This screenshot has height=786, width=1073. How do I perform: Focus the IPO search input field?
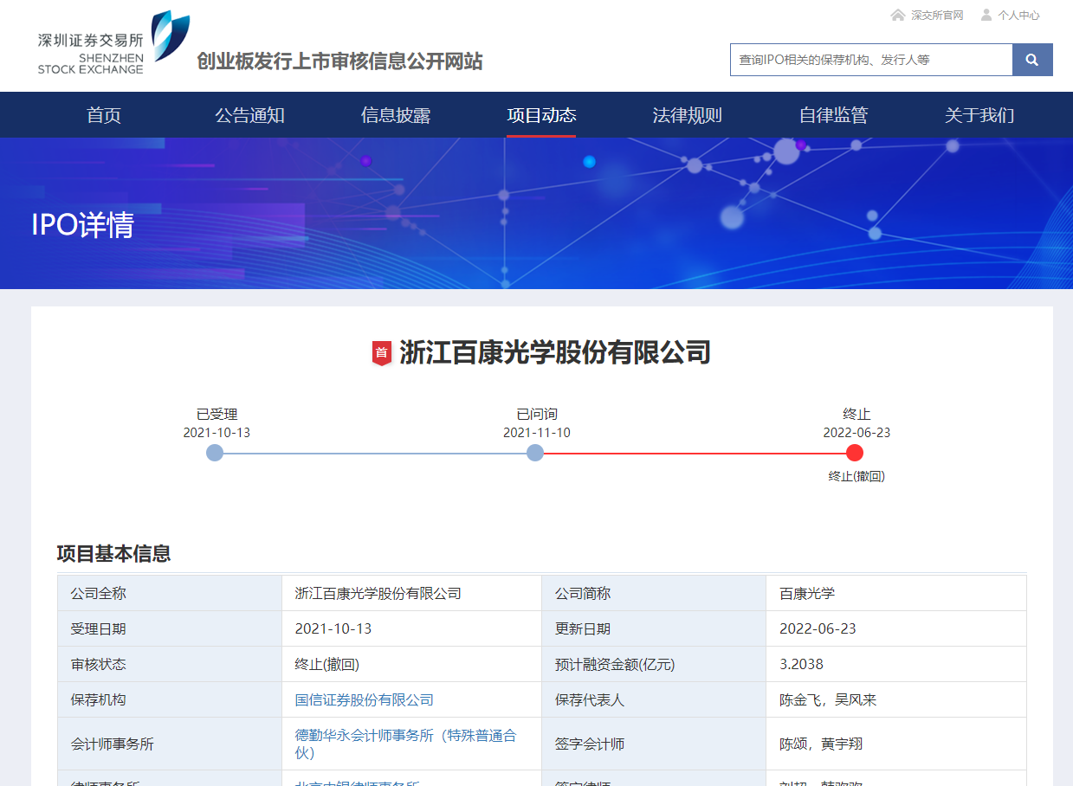[871, 60]
